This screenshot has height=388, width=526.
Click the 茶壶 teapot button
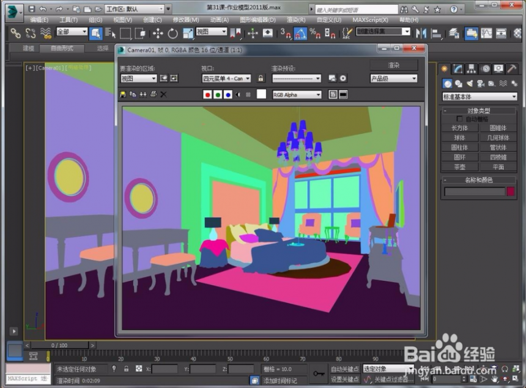click(x=459, y=167)
